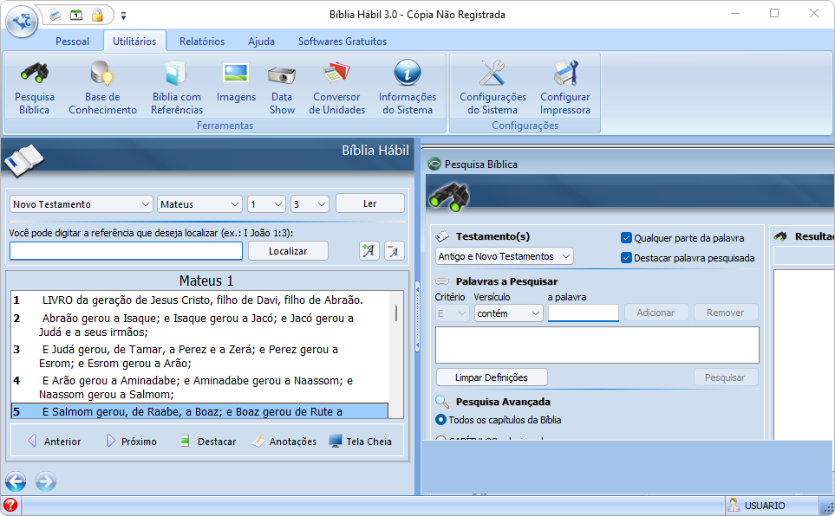
Task: Open Anotações for the verse
Action: (284, 441)
